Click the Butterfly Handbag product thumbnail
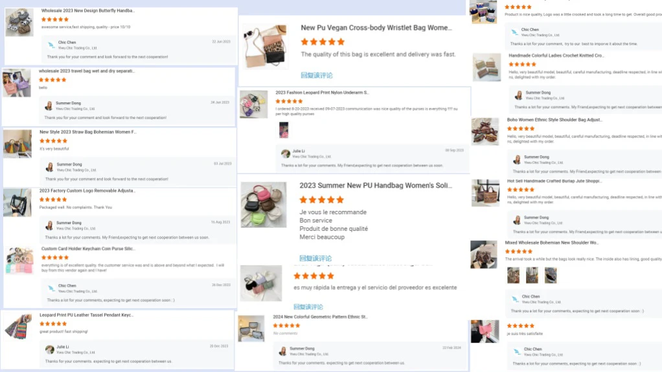The image size is (662, 372). 19,23
